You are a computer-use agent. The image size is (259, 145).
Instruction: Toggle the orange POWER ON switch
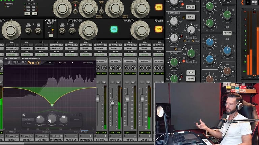click(159, 29)
